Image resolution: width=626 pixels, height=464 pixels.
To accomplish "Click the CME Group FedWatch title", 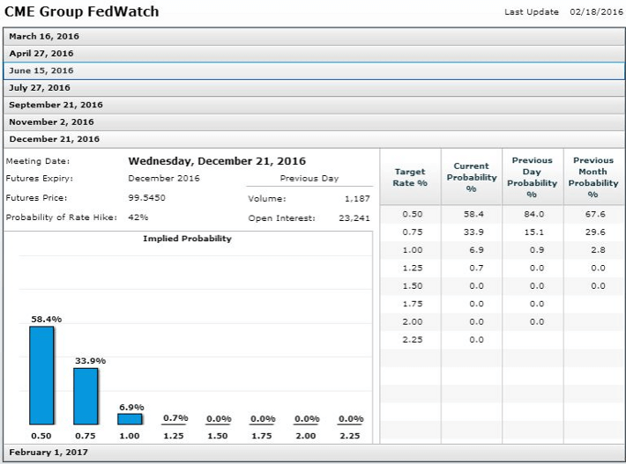I will pos(81,11).
